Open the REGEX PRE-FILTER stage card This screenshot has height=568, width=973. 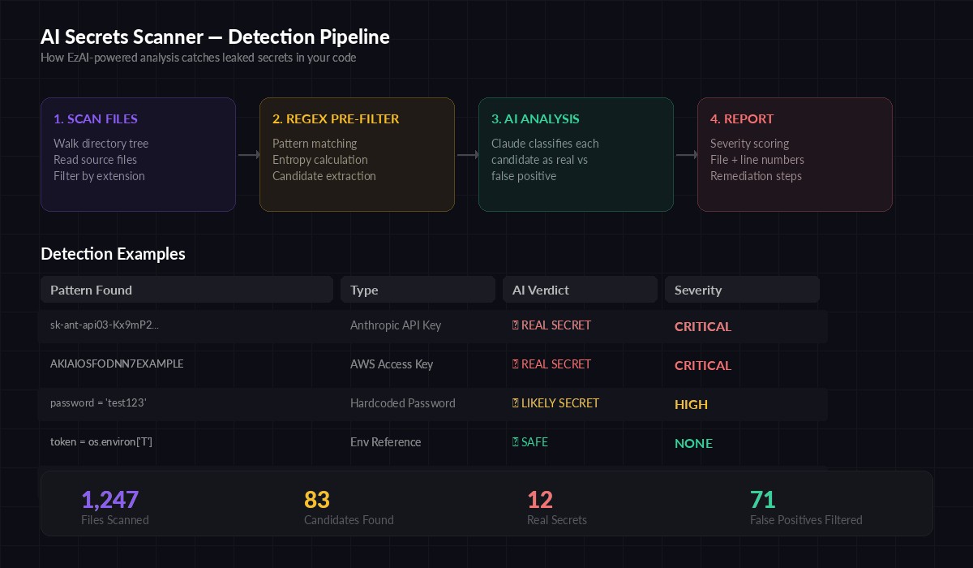(357, 154)
